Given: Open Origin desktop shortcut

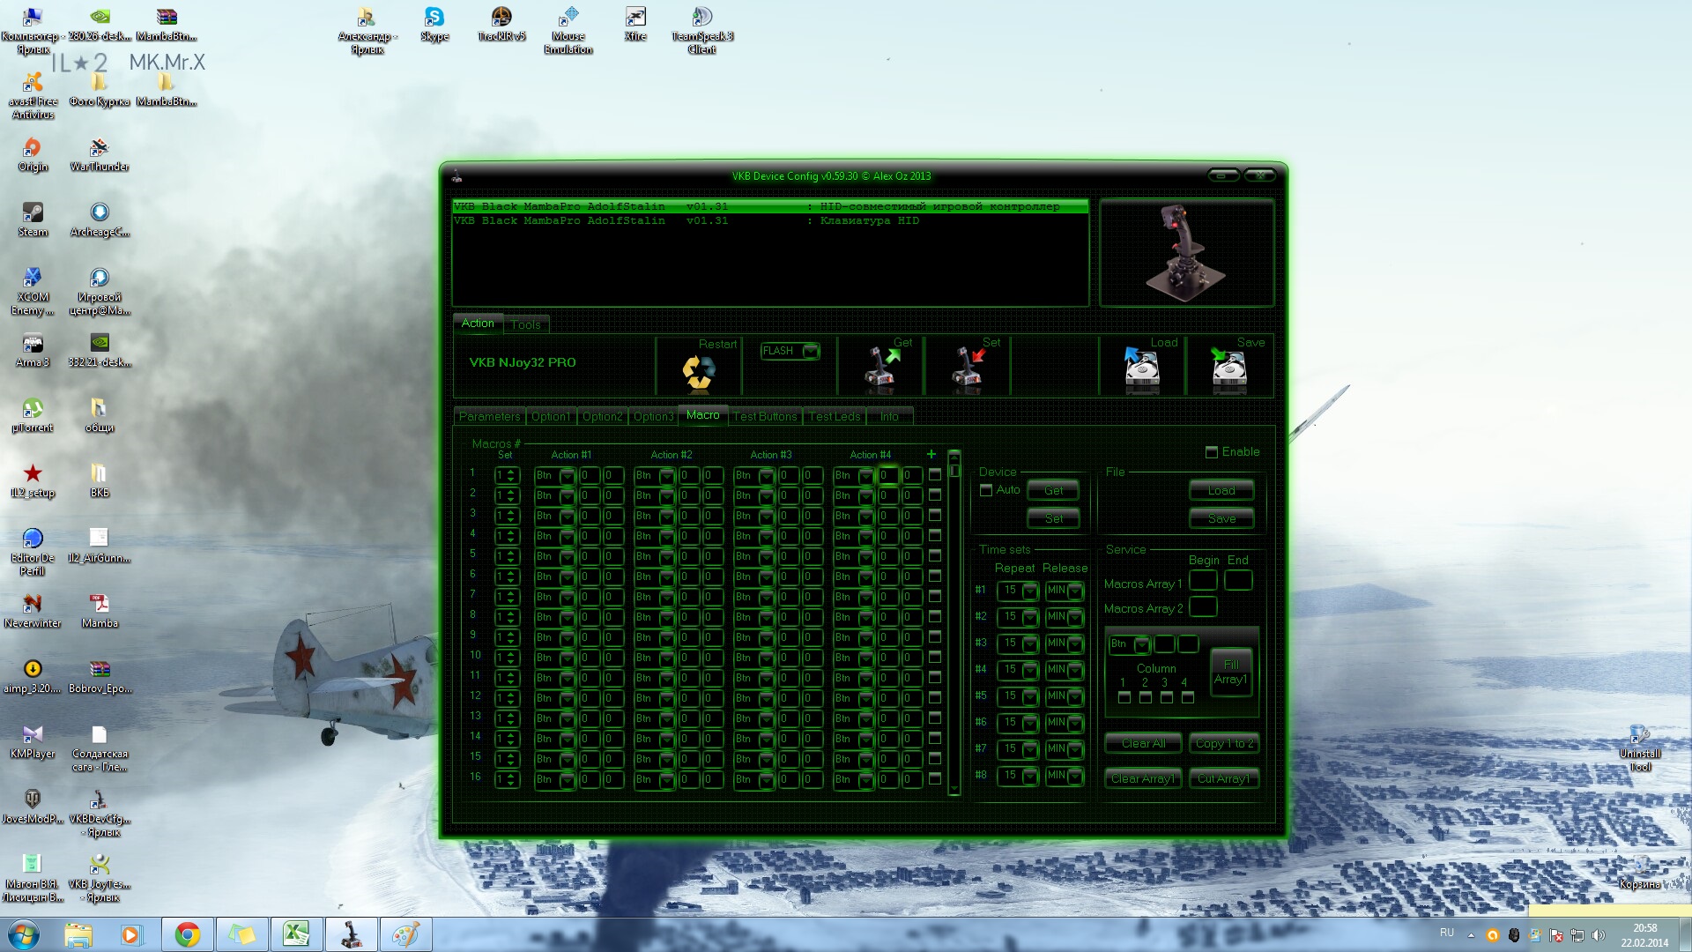Looking at the screenshot, I should [x=33, y=154].
